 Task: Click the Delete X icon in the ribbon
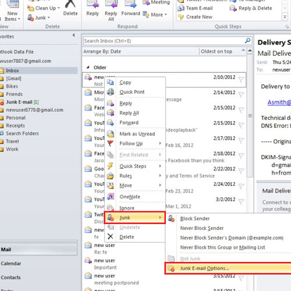70,4
